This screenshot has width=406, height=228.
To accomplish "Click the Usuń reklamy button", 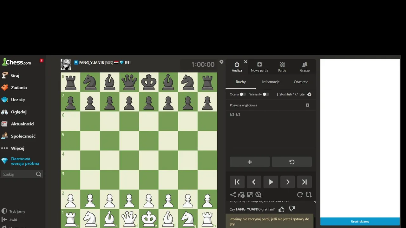I will click(x=360, y=221).
